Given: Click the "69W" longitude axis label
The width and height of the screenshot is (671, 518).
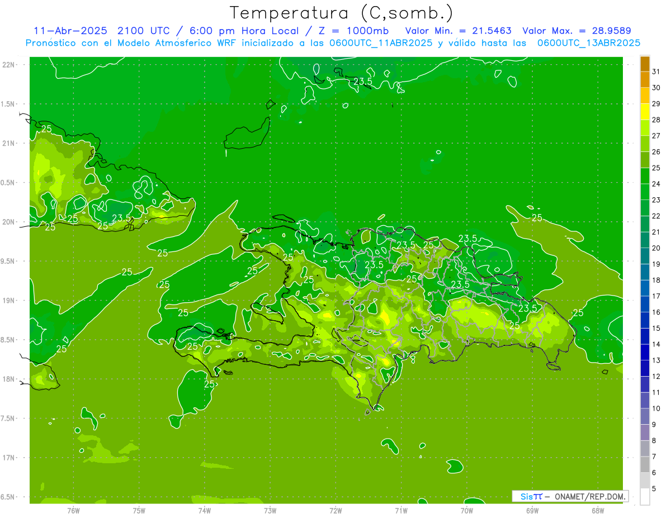Looking at the screenshot, I should 532,511.
